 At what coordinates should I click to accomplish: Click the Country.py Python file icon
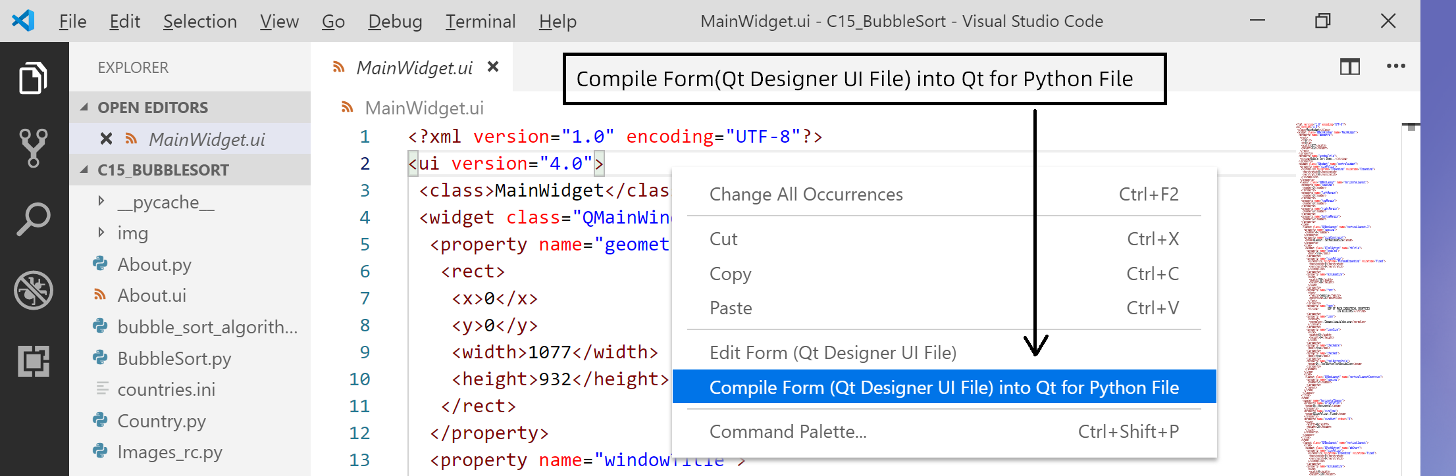(100, 419)
